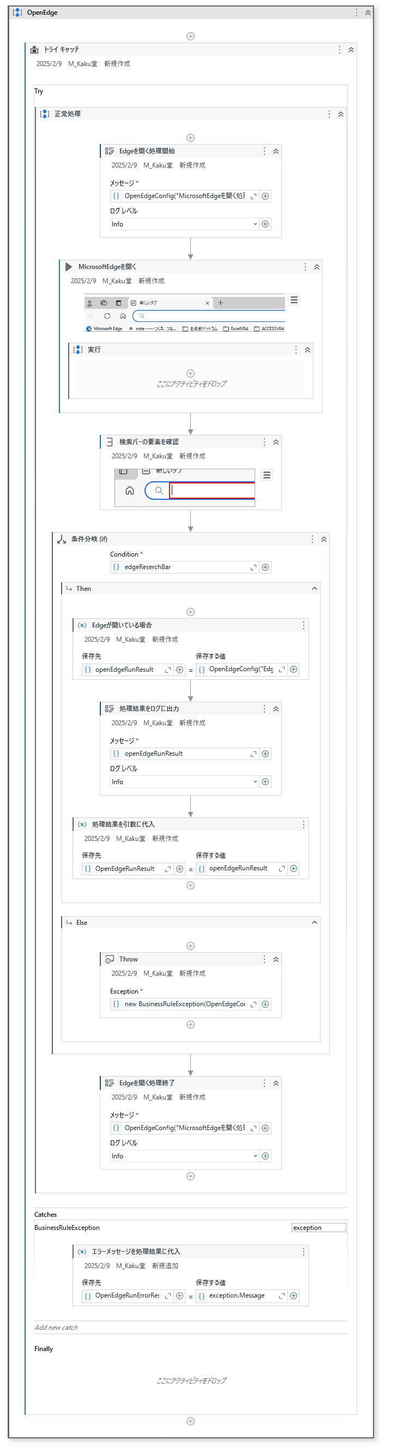Open 処理結果を引数に代入 options menu

click(304, 824)
